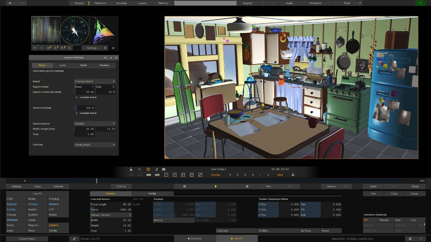This screenshot has width=431, height=242.
Task: Switch to the Config tab
Action: click(152, 194)
